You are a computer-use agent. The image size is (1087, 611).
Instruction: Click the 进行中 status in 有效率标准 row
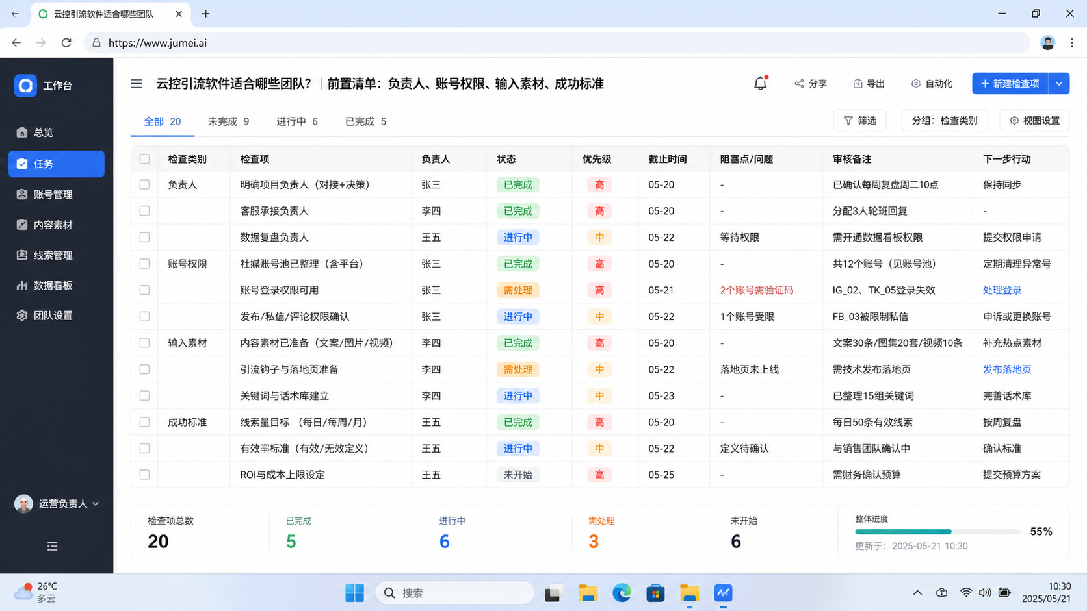(517, 449)
